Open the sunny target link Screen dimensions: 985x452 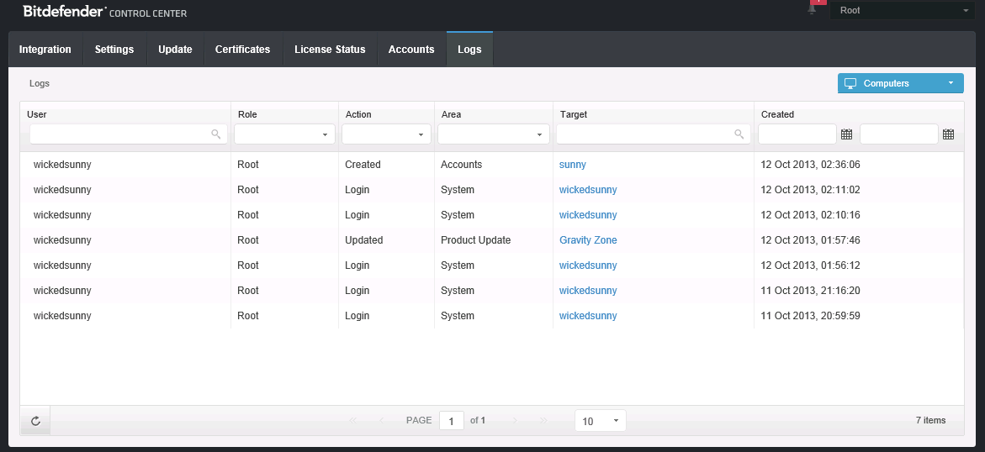pos(573,165)
